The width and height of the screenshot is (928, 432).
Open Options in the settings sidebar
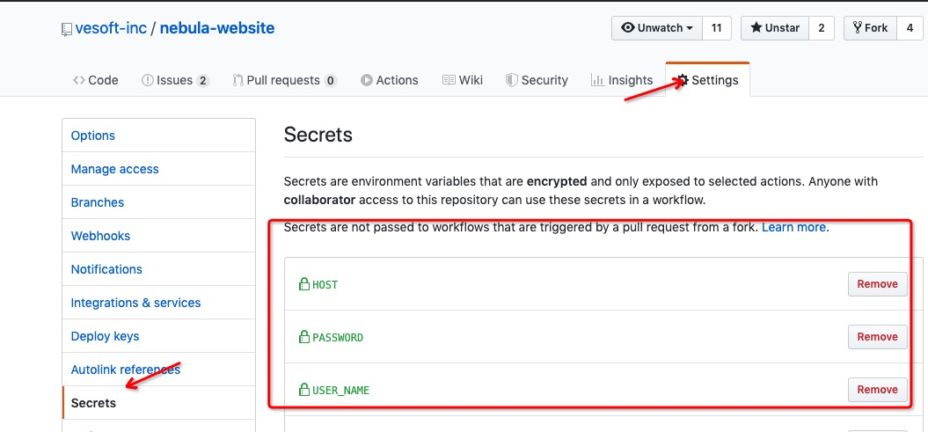(x=158, y=135)
